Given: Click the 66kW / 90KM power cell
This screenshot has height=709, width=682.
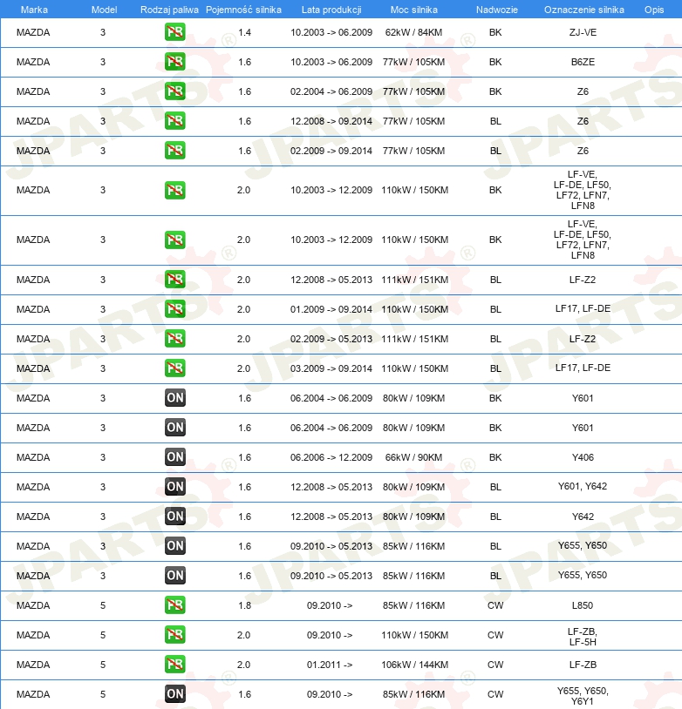Looking at the screenshot, I should pos(414,457).
